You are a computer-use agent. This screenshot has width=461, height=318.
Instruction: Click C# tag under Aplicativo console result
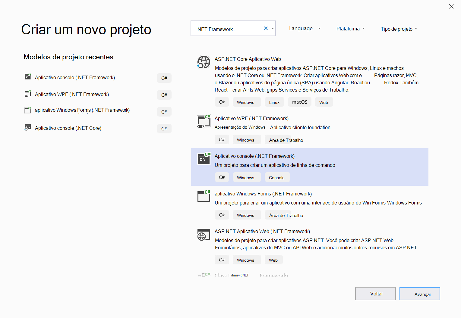222,177
